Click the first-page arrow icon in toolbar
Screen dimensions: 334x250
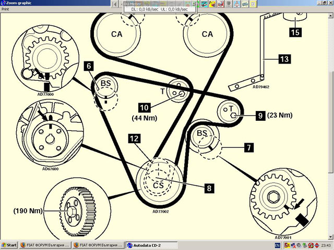coord(116,4)
